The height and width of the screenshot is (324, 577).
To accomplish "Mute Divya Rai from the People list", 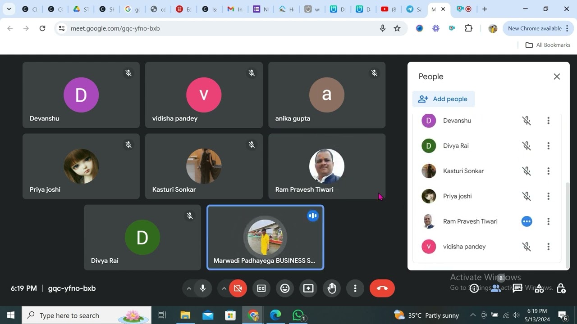I will point(527,146).
